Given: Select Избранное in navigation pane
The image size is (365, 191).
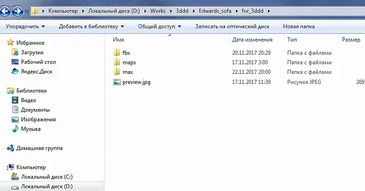Looking at the screenshot, I should click(30, 43).
